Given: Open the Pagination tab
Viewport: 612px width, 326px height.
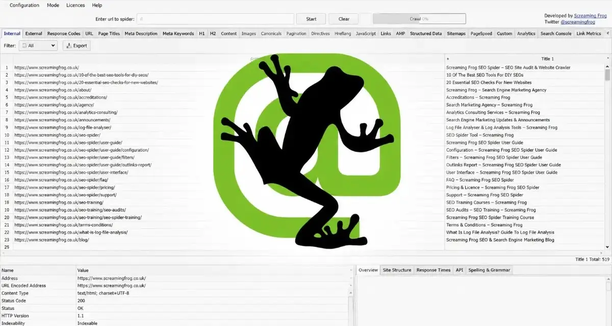Looking at the screenshot, I should click(296, 34).
